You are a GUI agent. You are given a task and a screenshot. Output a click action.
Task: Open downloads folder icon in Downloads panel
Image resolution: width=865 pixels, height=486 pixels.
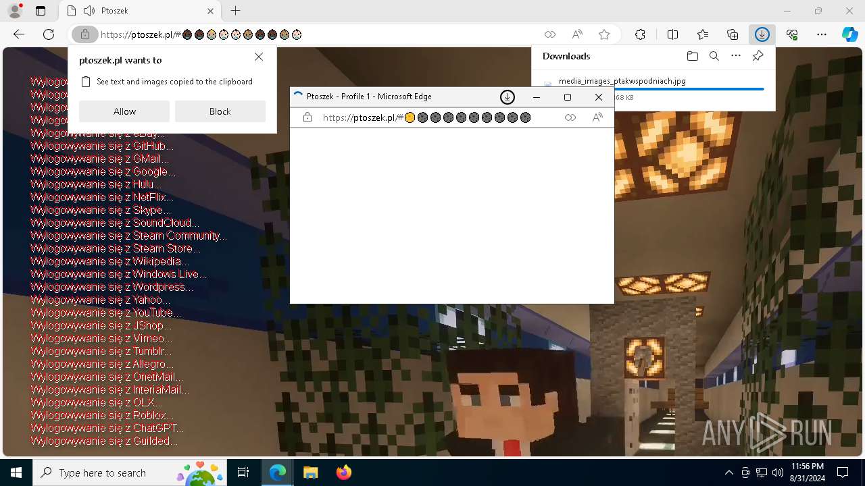tap(692, 56)
